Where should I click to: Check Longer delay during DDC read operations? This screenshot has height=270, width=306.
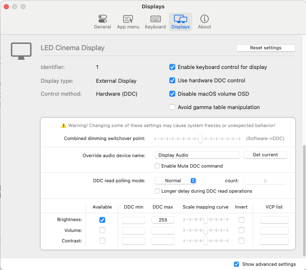pos(157,191)
